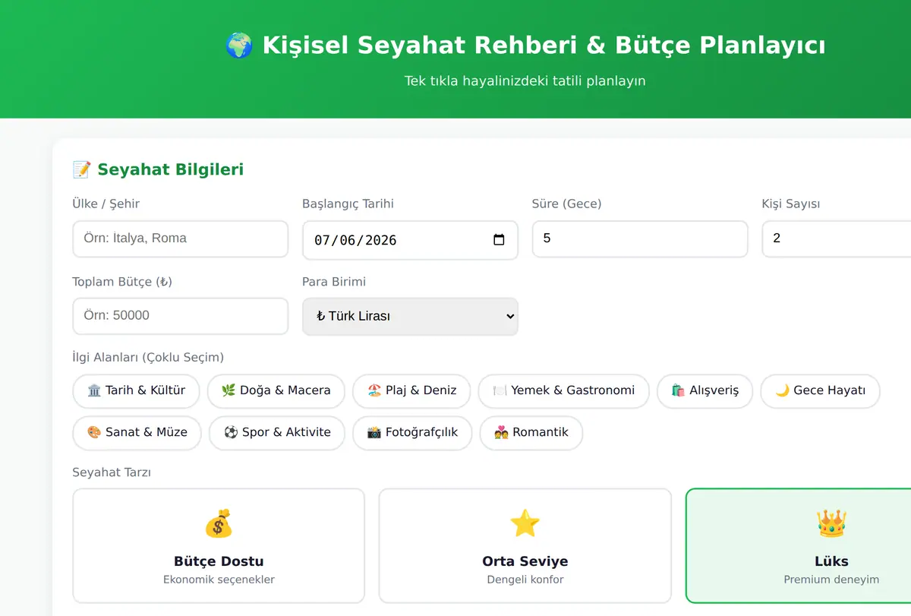Select the Gece Hayatı interest chip
This screenshot has height=616, width=911.
point(820,391)
